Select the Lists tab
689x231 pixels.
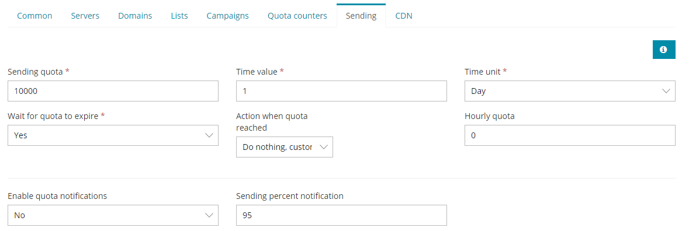click(179, 16)
